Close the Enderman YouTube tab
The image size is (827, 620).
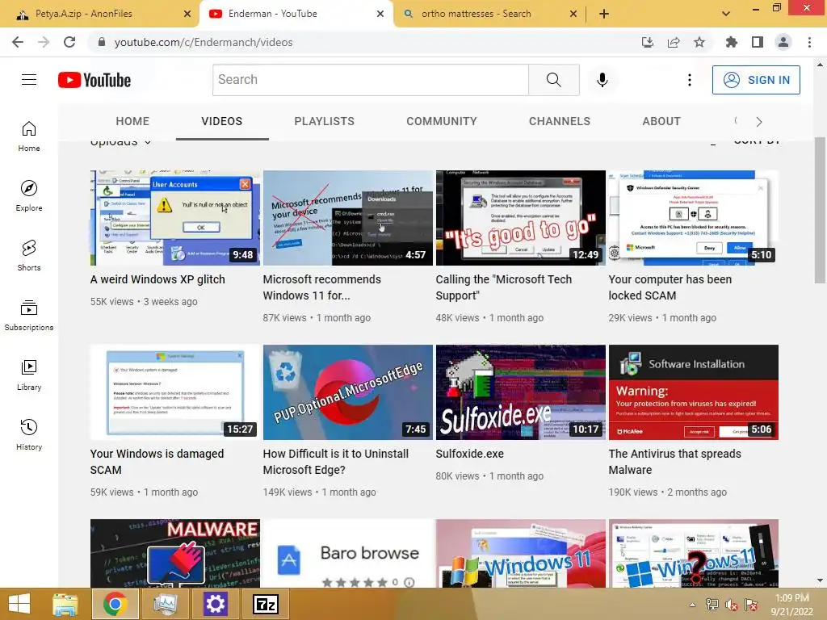click(x=380, y=14)
